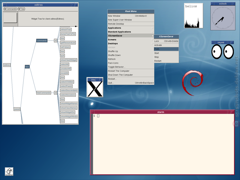Expand the Desktops submenu
The image size is (240, 180).
tap(131, 43)
